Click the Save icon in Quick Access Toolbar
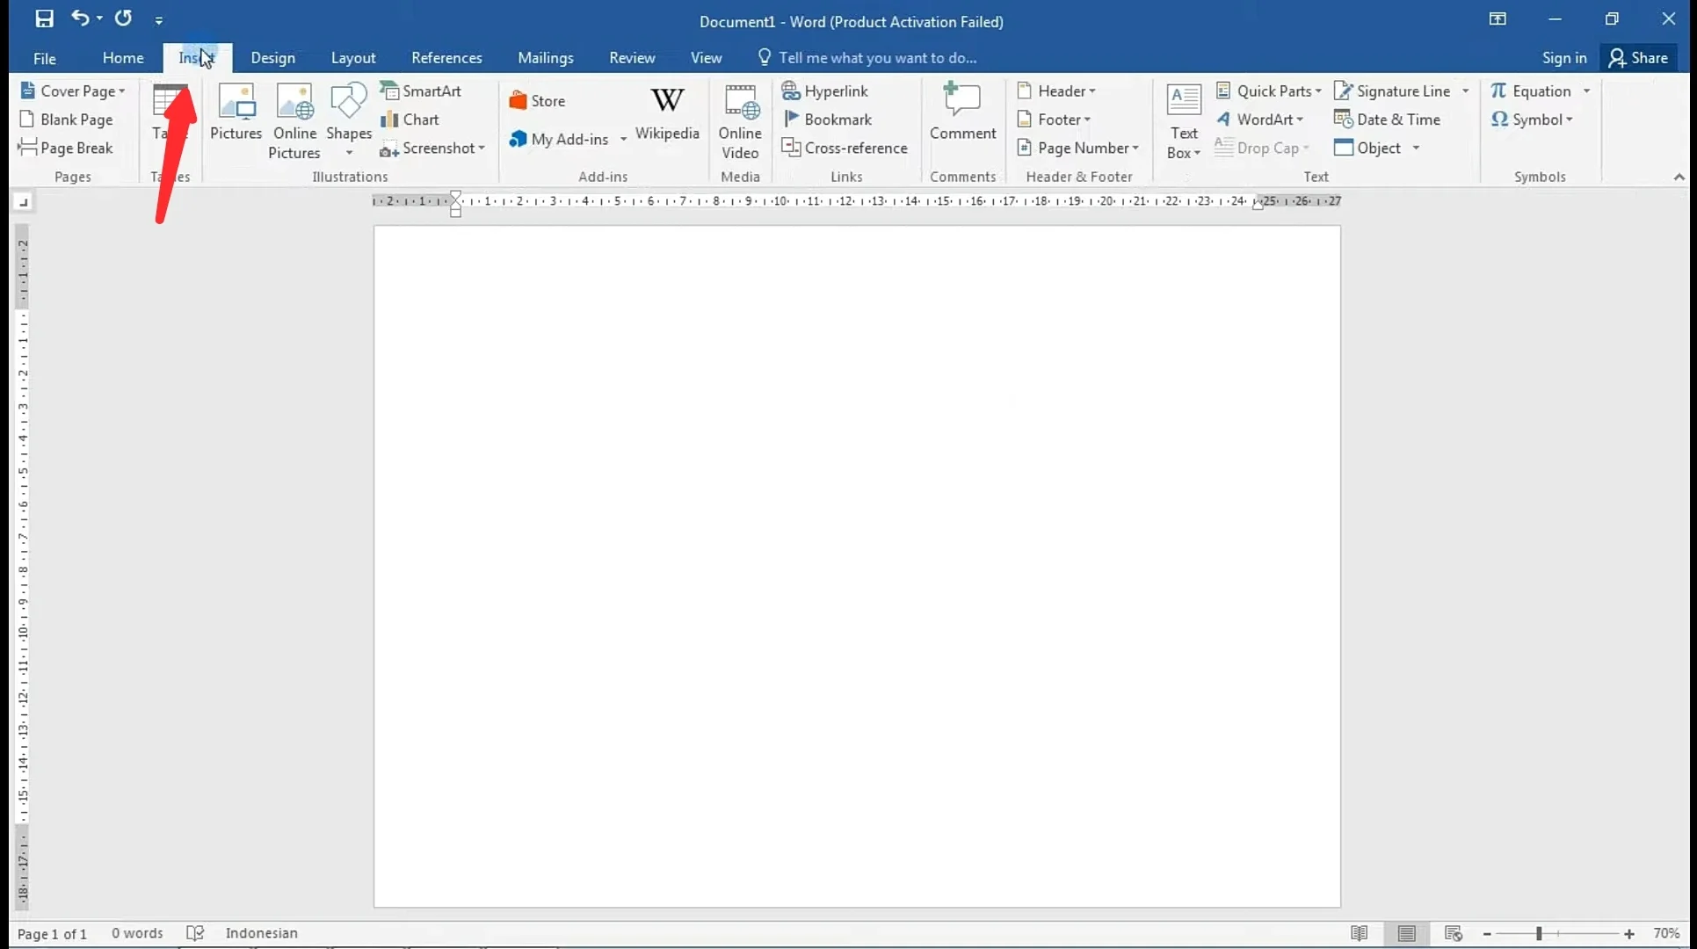The height and width of the screenshot is (949, 1697). click(x=44, y=18)
